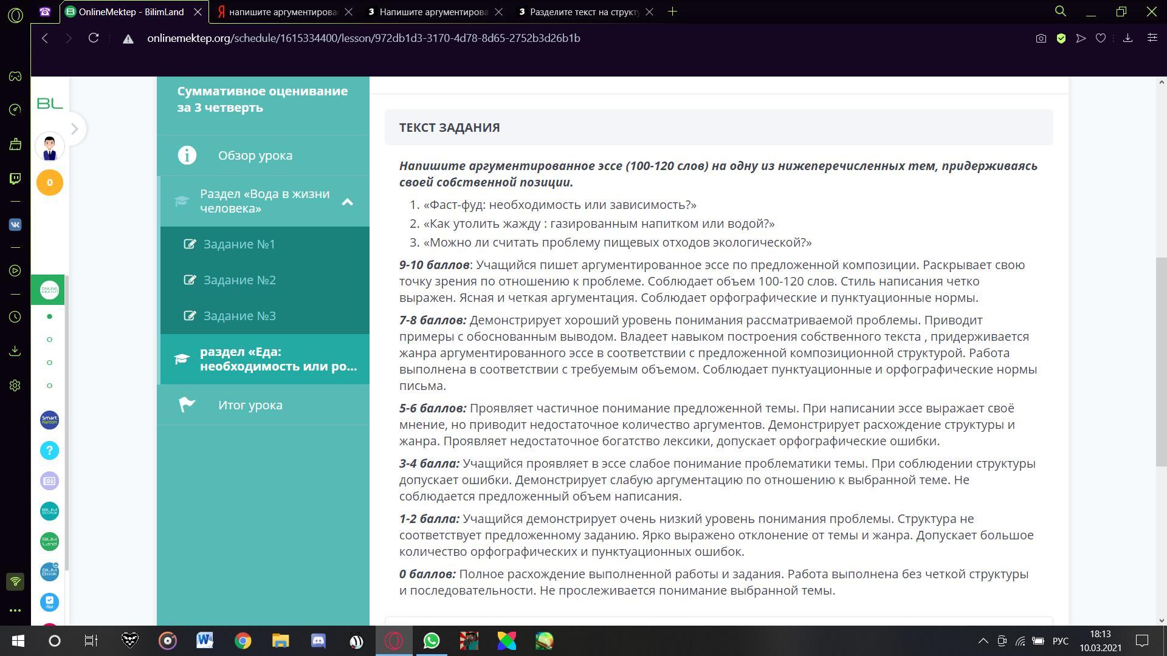Viewport: 1167px width, 656px height.
Task: Open the help question mark icon
Action: [x=50, y=450]
